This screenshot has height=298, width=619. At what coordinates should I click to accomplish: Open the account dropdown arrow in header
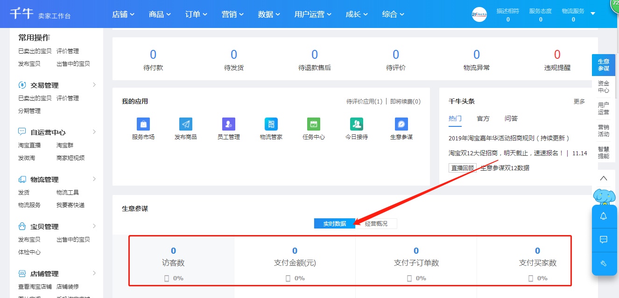tap(593, 14)
